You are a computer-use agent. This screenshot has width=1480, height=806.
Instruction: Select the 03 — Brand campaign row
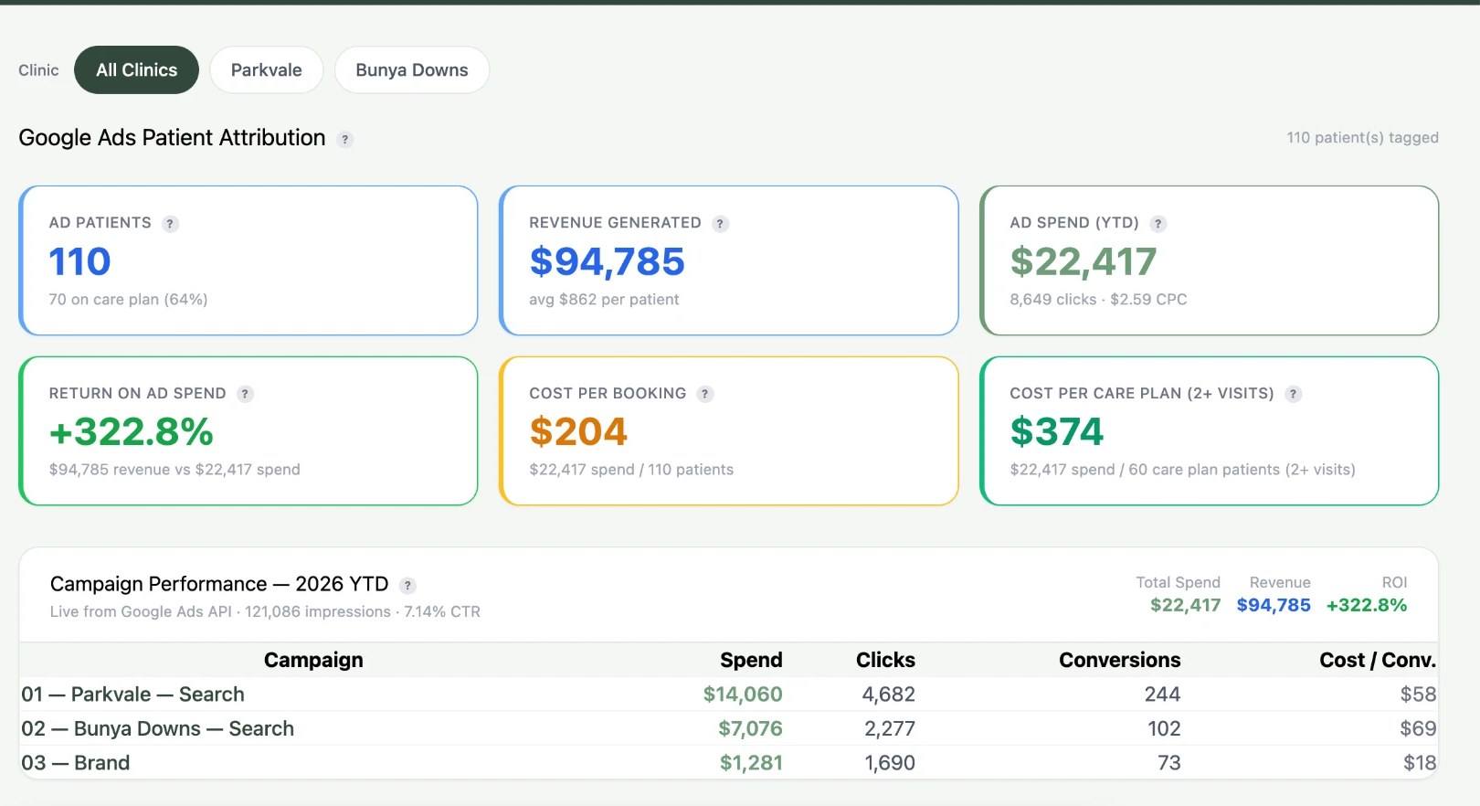(x=728, y=762)
